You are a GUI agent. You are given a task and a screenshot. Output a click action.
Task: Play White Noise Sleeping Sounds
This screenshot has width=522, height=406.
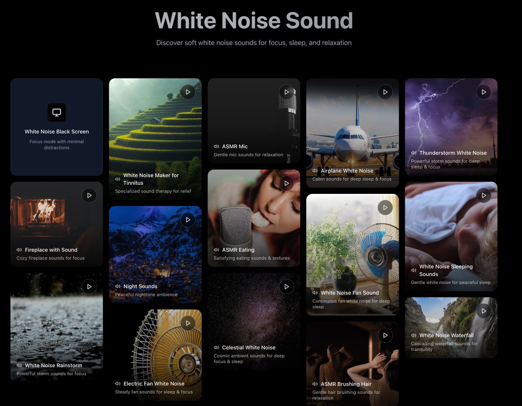pos(484,196)
